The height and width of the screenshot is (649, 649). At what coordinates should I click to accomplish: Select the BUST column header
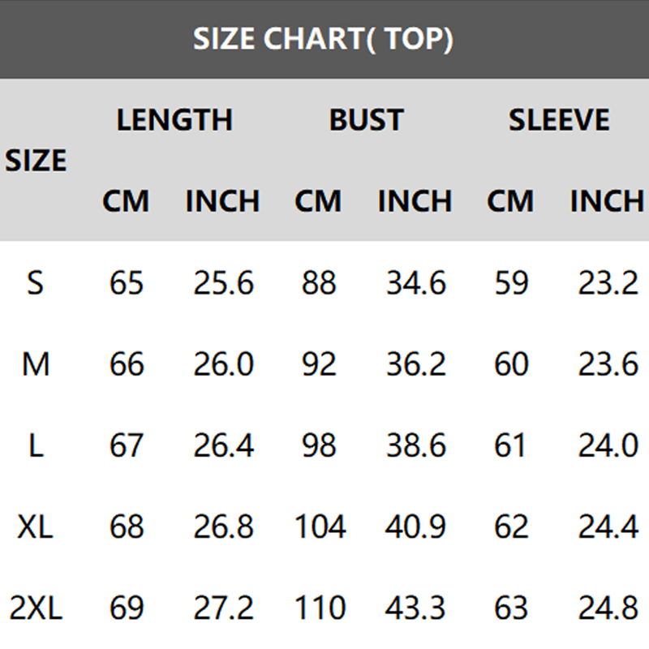(x=366, y=120)
